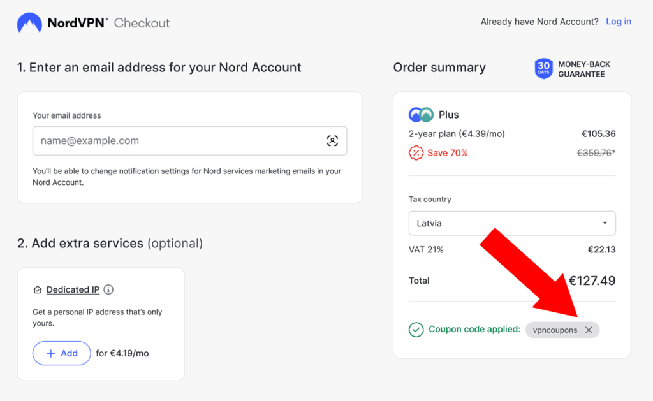Click the 'for €4.19/mo' price text

pos(122,353)
